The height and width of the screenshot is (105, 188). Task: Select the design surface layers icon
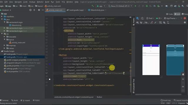point(137,18)
